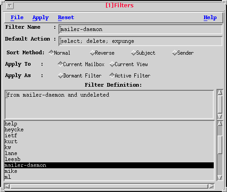Select the 'heycke' filter in list
Screen dimensions: 227x192
click(x=109, y=130)
